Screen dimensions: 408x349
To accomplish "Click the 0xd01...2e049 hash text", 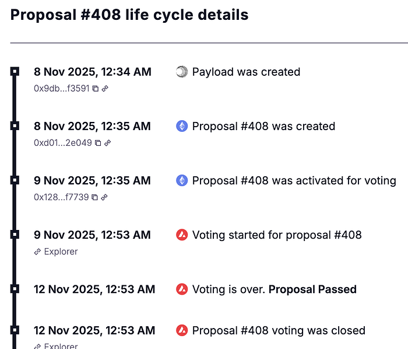I will coord(62,143).
